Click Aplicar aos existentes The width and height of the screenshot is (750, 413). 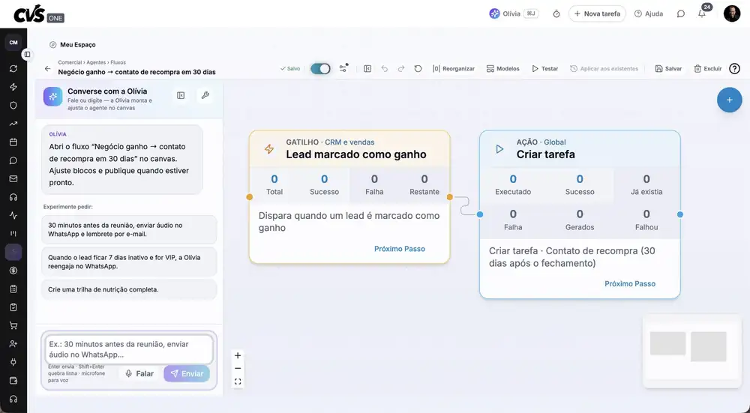(x=604, y=69)
